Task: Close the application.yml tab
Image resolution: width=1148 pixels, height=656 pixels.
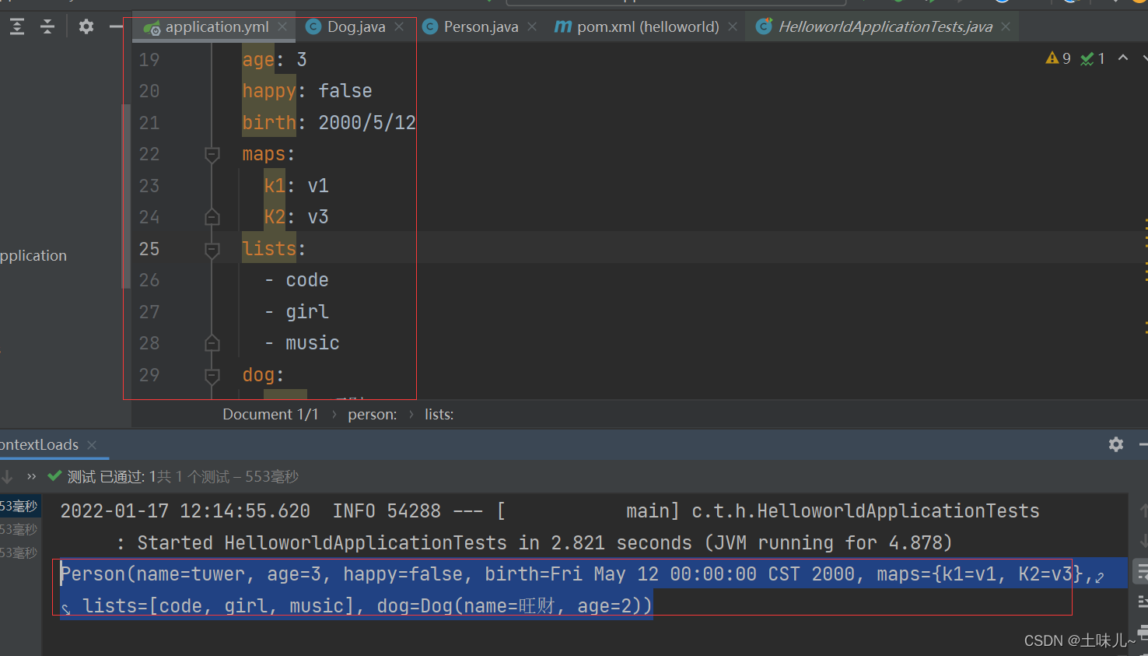Action: tap(282, 26)
